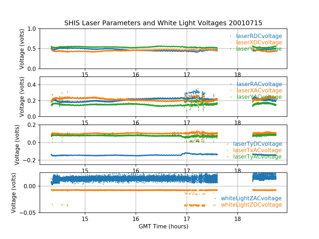Screen dimensions: 319x239
Task: Click the bottom subplot's Voltage (volts) label
Action: [x=14, y=193]
